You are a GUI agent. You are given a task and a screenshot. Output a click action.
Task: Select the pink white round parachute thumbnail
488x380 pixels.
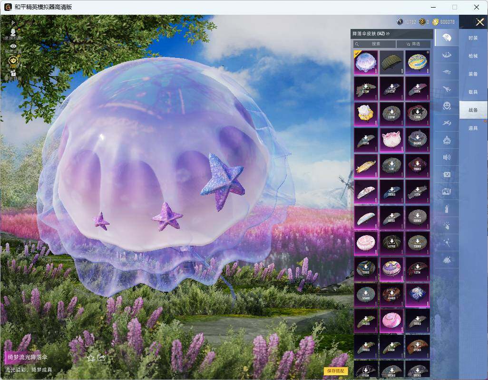(x=366, y=243)
